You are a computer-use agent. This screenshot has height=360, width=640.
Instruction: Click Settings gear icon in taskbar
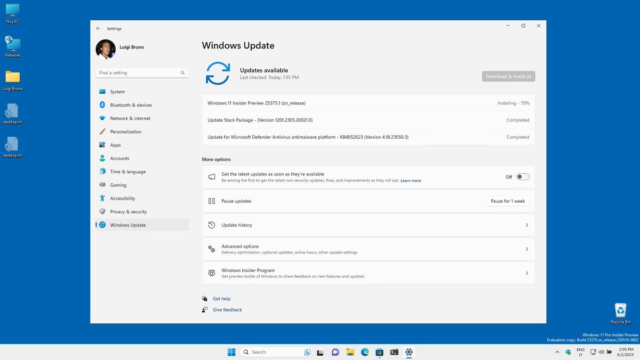tap(409, 352)
